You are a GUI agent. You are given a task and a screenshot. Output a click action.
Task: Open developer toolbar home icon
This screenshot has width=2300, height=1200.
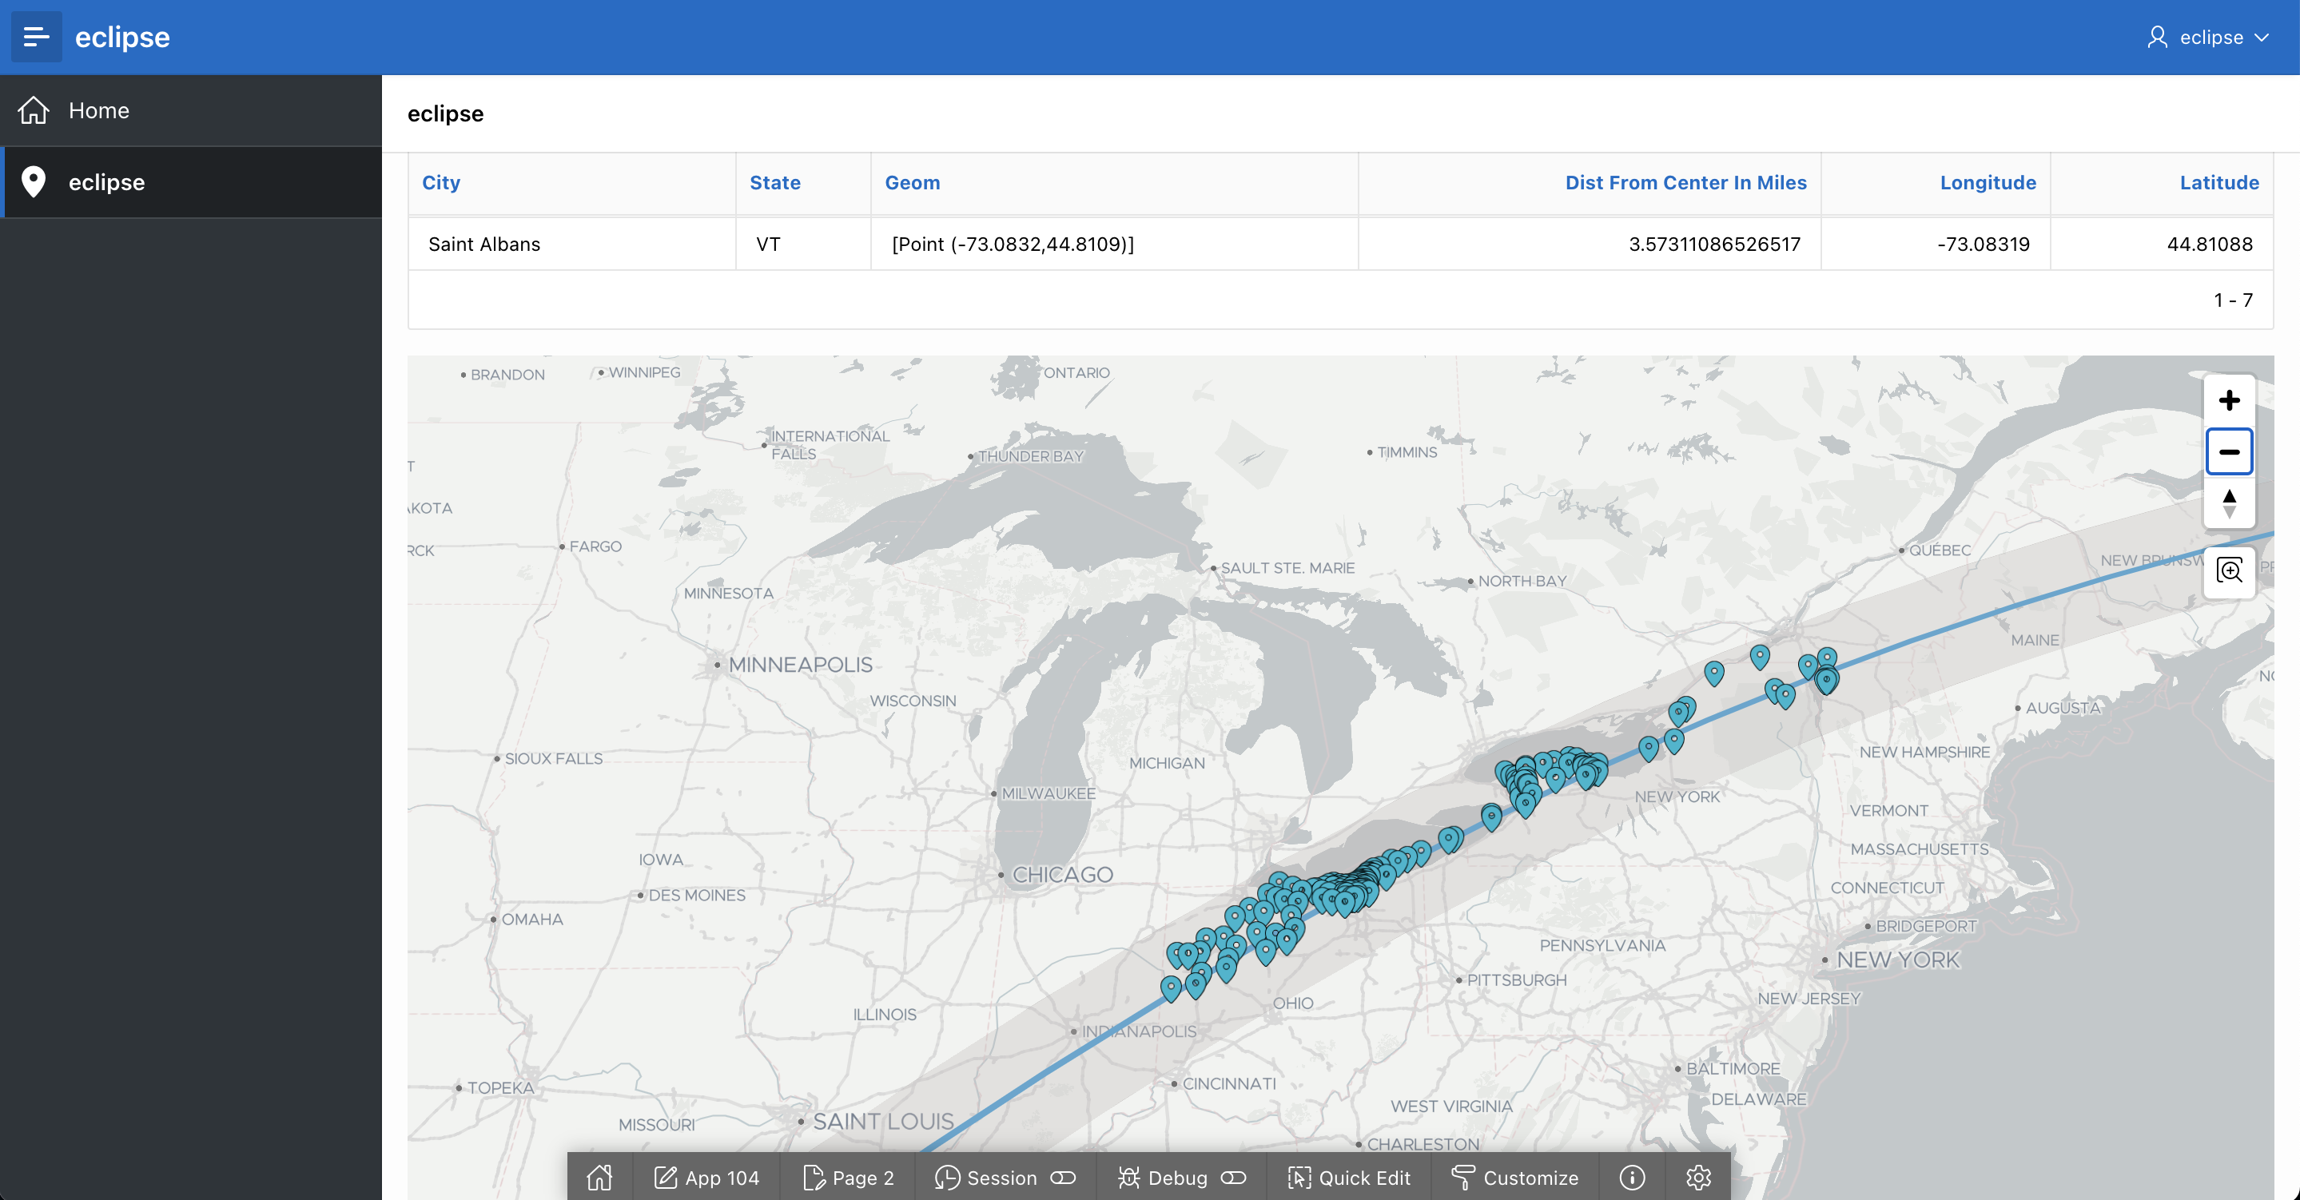599,1177
